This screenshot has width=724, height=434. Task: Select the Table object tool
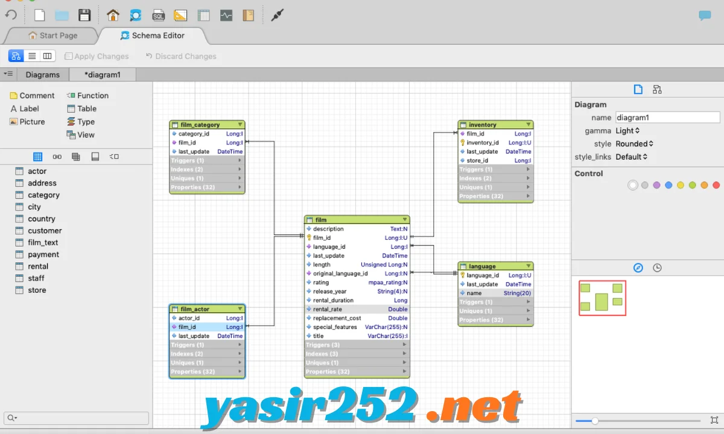(x=81, y=108)
